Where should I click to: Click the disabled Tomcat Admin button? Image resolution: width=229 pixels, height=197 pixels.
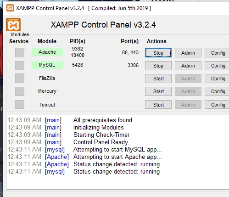[x=188, y=105]
